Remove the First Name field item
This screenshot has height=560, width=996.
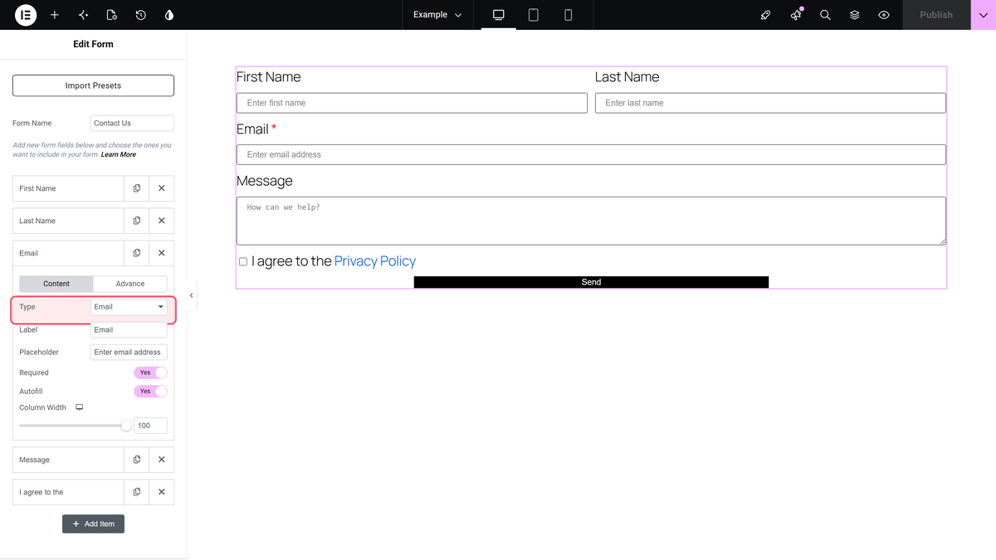[162, 188]
